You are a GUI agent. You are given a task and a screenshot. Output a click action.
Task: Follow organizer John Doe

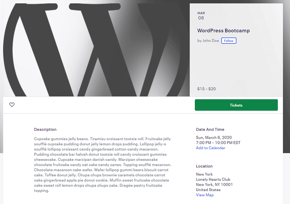coord(229,41)
